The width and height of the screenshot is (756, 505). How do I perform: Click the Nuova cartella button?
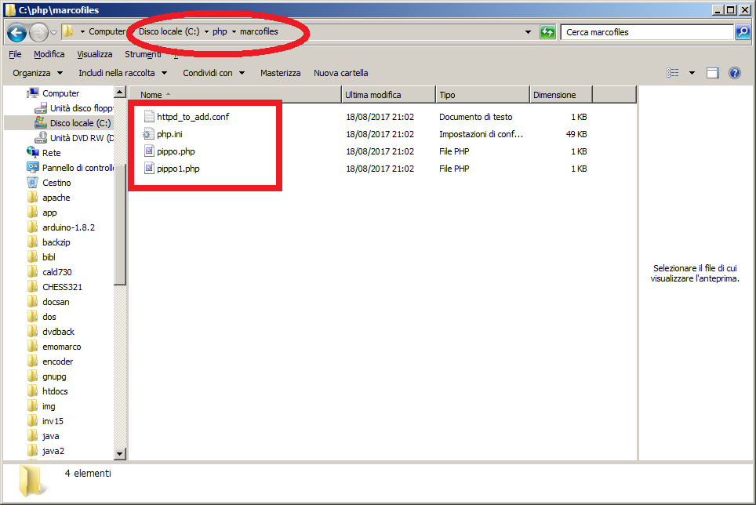pos(340,73)
